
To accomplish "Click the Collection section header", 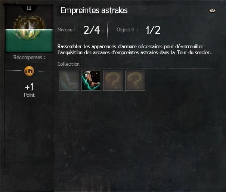I will pos(68,64).
